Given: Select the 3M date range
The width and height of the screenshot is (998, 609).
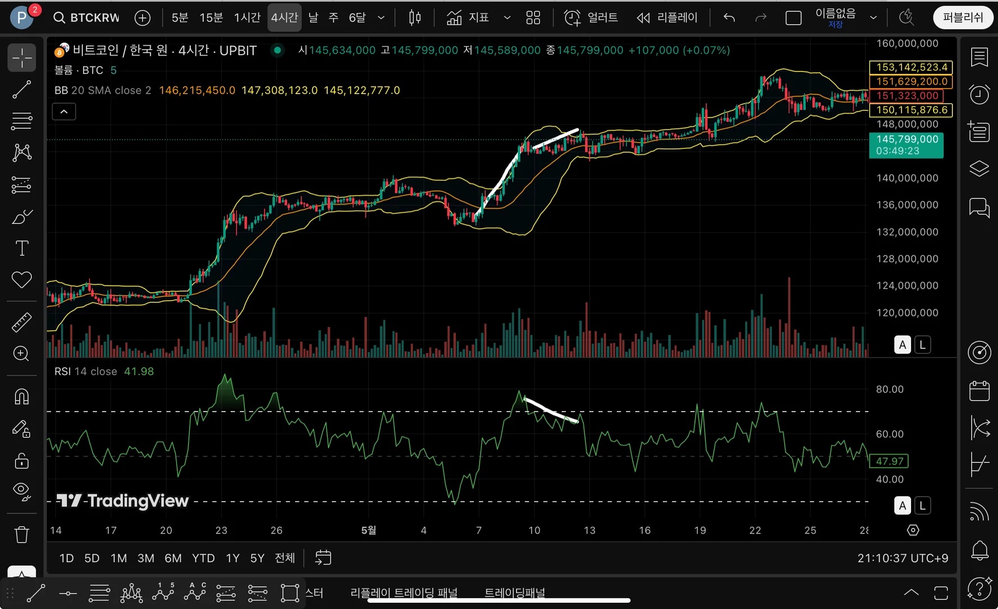Looking at the screenshot, I should [146, 558].
